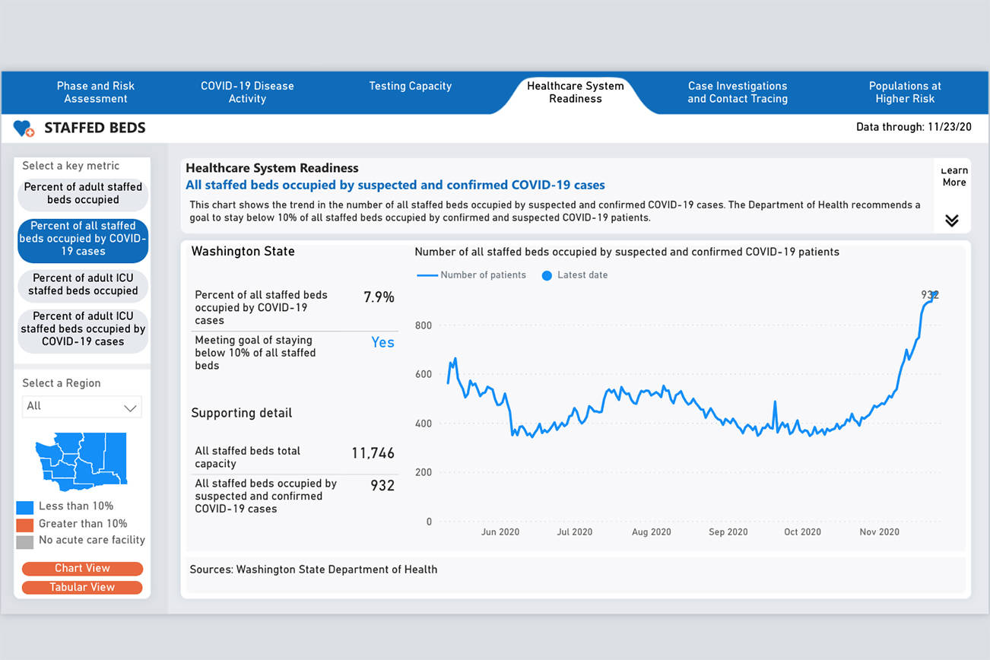Screen dimensions: 990x660
Task: Click the blue Less than 10% swatch
Action: 24,507
